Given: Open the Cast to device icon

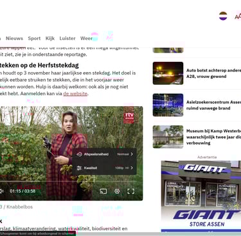Looking at the screenshot, I should coord(103,191).
